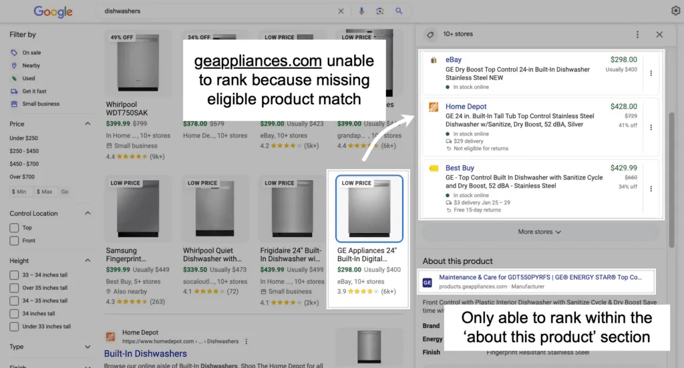Click the maximum price input field
This screenshot has width=684, height=368.
(45, 192)
